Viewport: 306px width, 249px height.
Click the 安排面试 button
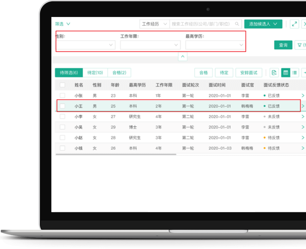click(249, 73)
